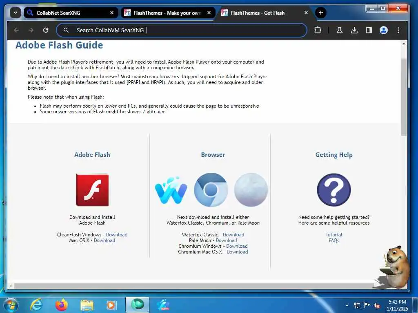
Task: Click the Getting Help section heading
Action: (x=334, y=155)
